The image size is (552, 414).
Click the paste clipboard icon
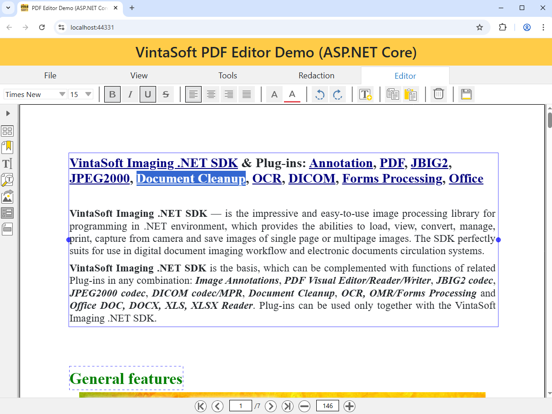point(410,94)
